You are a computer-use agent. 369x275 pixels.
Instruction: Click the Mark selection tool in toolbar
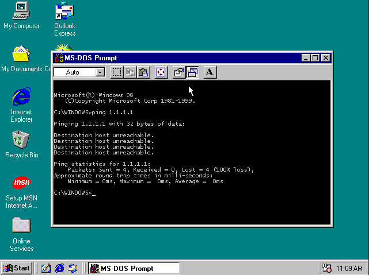[x=117, y=72]
